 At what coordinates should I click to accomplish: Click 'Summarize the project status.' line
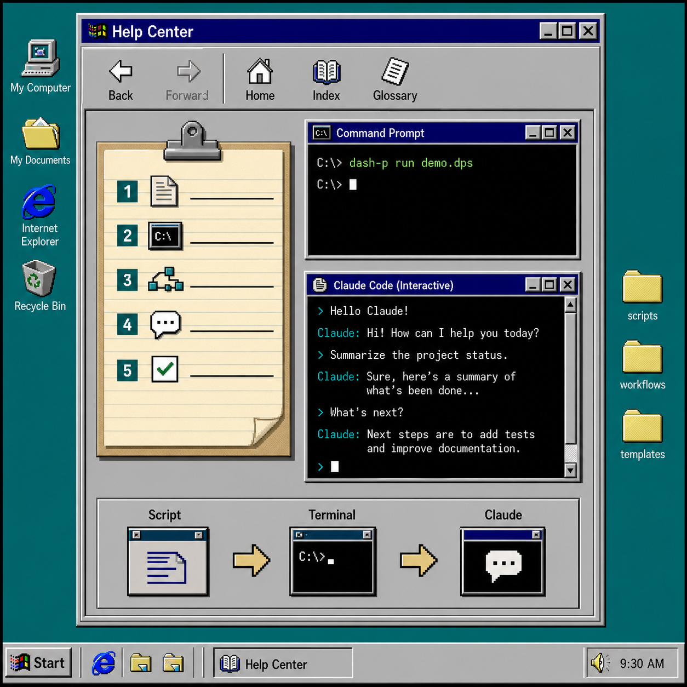[419, 355]
